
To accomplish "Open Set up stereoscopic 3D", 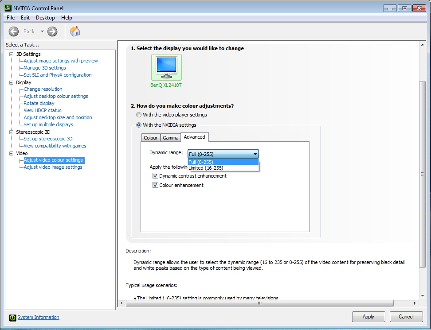I will [48, 139].
